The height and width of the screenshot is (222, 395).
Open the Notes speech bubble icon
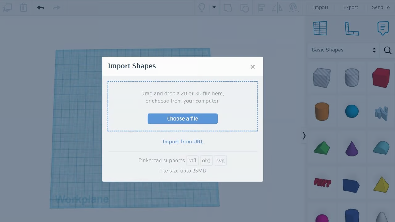coord(383,28)
